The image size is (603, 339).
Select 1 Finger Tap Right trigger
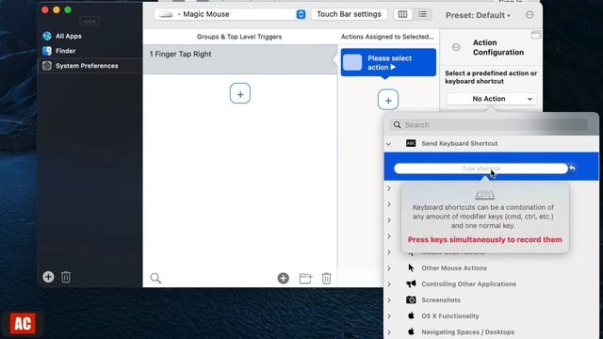pyautogui.click(x=240, y=59)
